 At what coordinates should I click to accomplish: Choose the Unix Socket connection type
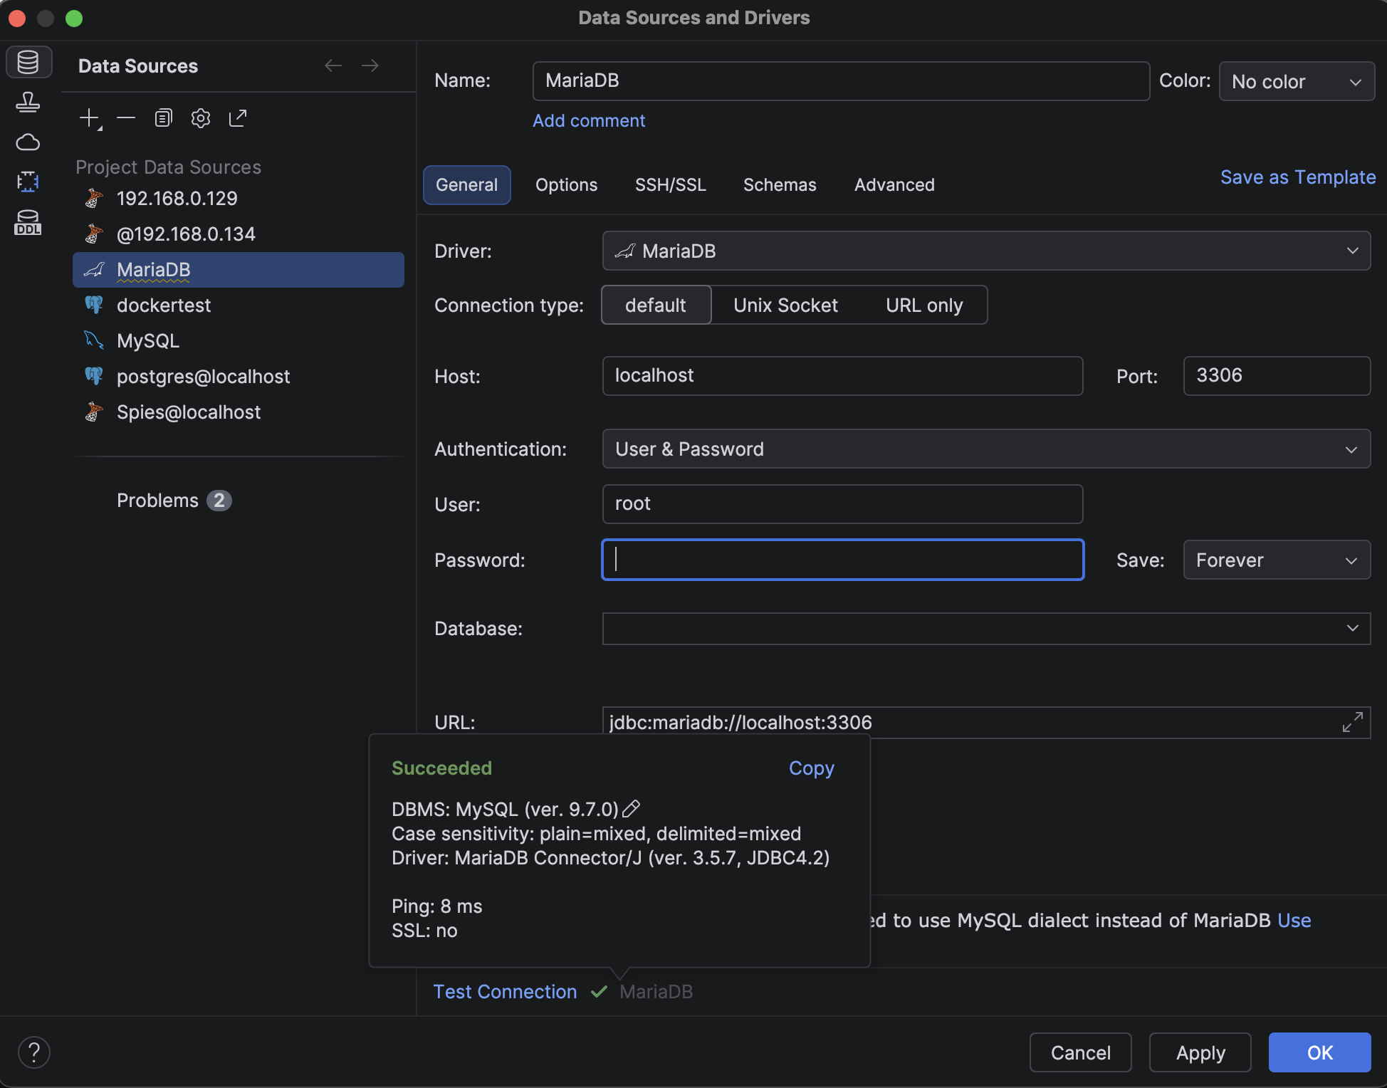pos(785,305)
